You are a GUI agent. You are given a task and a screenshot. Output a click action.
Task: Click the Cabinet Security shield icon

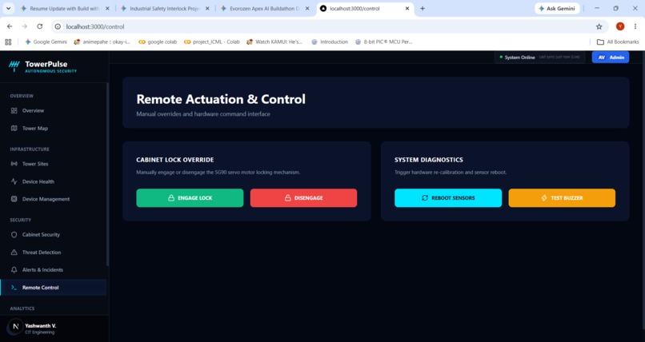[14, 234]
